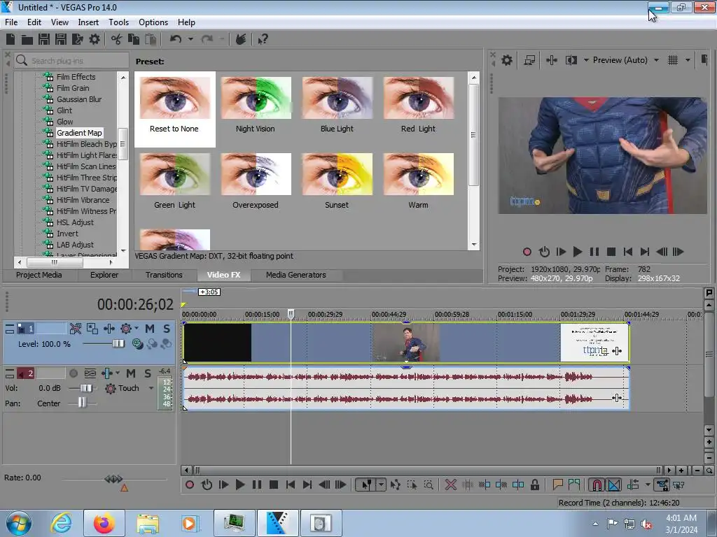Toggle Enable Snapping magnet button
Viewport: 717px width, 537px height.
tap(597, 485)
